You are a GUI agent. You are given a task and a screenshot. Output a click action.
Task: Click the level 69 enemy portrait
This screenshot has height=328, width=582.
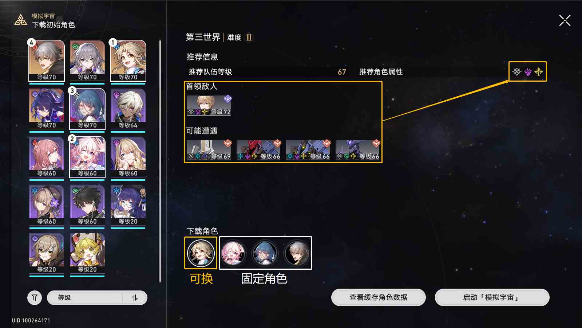click(209, 150)
